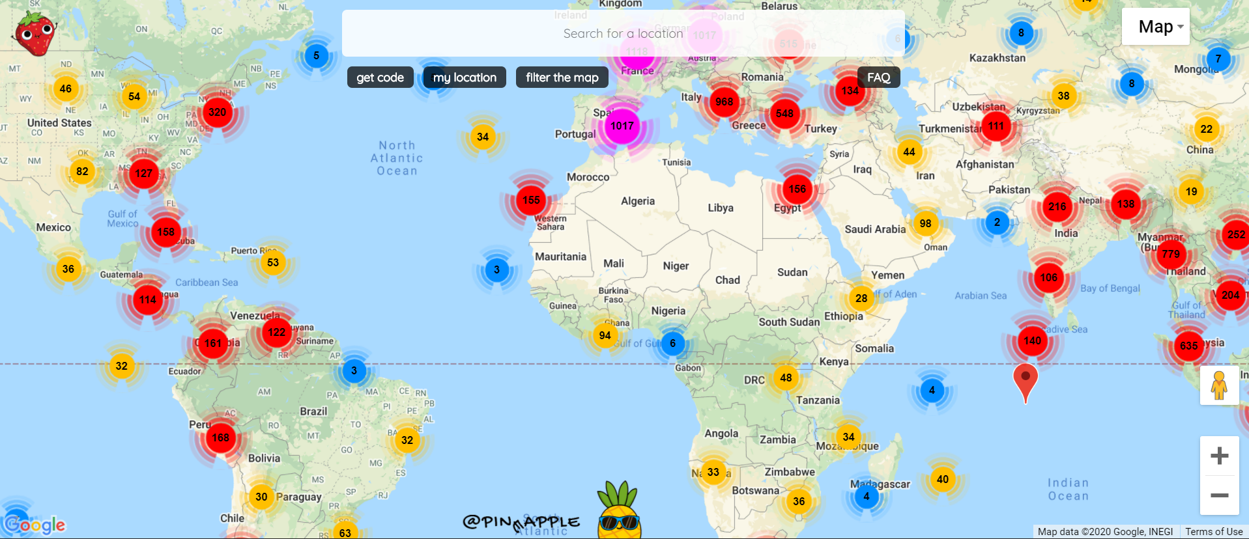Click the yellow 34 cluster in North Atlantic
This screenshot has height=539, width=1249.
(x=483, y=137)
